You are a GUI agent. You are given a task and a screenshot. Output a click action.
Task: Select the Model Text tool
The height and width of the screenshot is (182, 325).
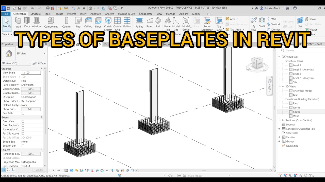pyautogui.click(x=167, y=24)
